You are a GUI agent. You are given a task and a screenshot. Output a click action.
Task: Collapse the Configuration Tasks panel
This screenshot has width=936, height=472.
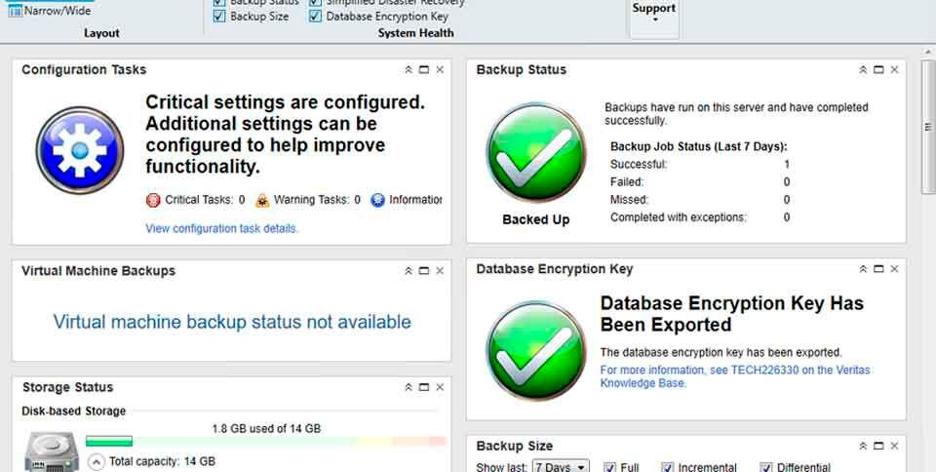tap(409, 70)
